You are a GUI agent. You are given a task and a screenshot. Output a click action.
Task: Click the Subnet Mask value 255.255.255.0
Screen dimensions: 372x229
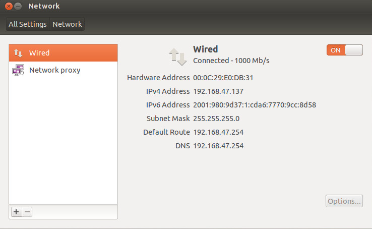tap(216, 119)
